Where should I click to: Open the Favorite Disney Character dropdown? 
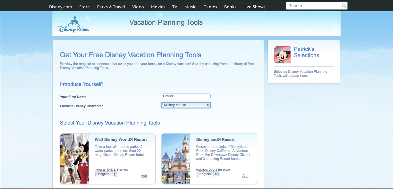186,105
